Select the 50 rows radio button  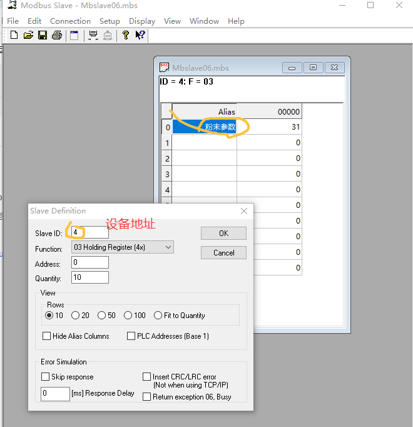pyautogui.click(x=101, y=316)
